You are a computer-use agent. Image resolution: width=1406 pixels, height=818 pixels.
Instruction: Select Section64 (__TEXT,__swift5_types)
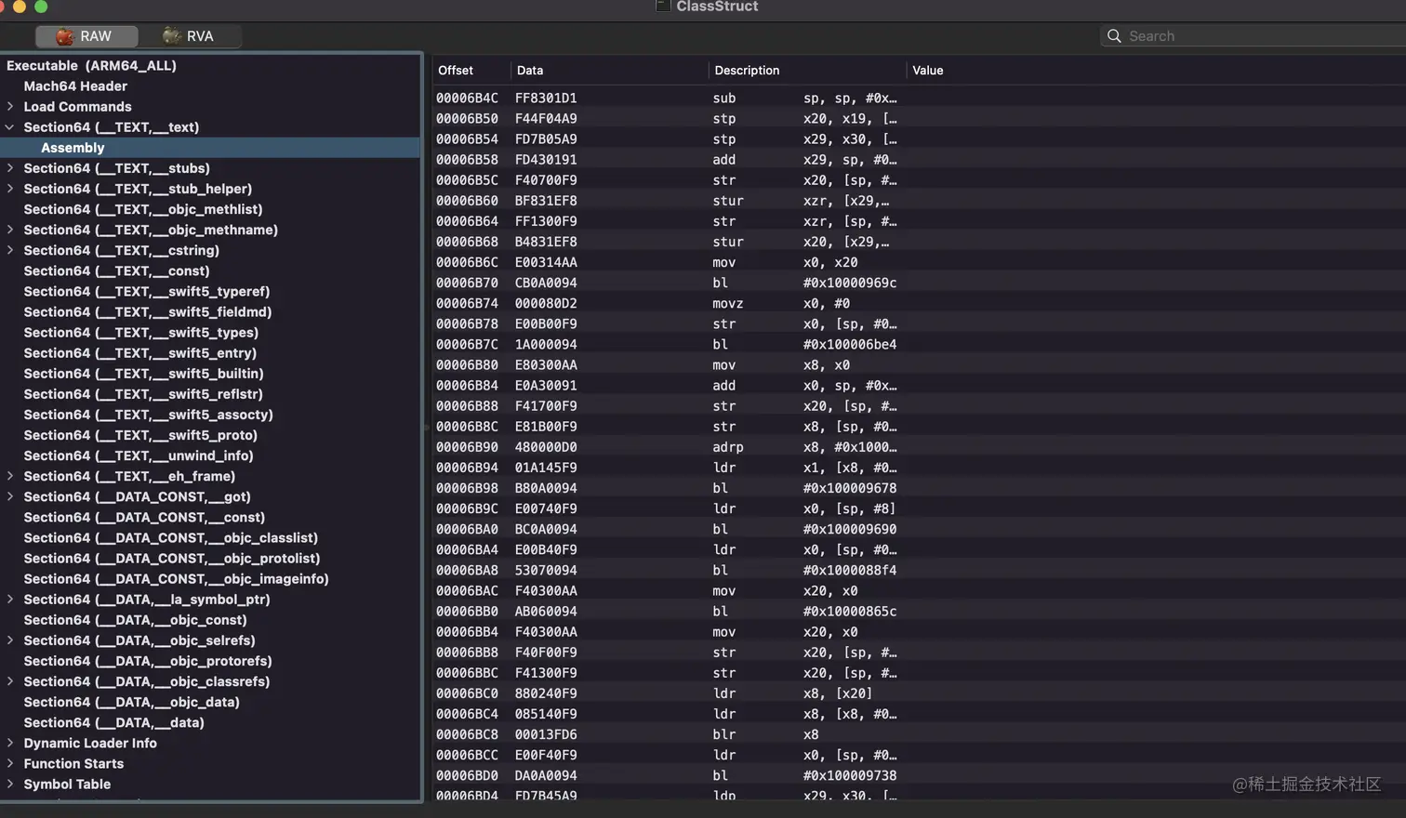click(141, 332)
